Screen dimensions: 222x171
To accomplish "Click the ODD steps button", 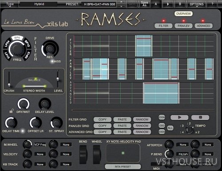I will coord(162,125).
